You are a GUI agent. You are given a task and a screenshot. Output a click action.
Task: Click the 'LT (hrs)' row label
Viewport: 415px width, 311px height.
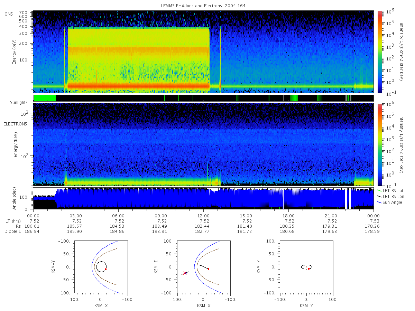point(13,221)
